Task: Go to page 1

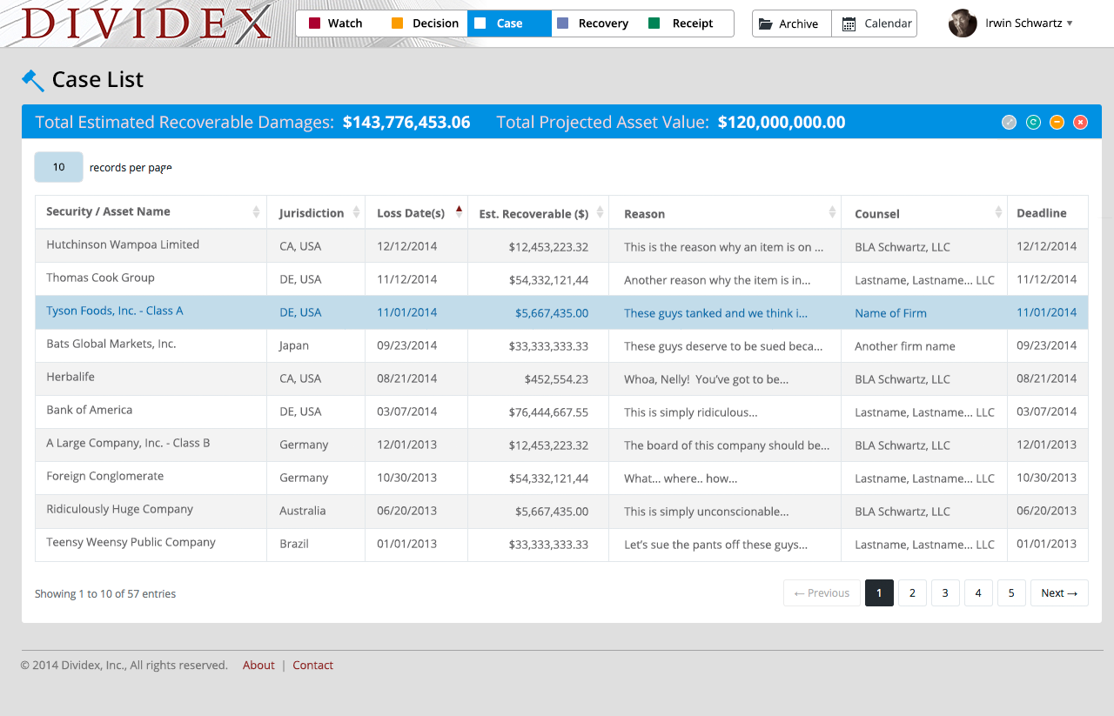Action: [879, 593]
